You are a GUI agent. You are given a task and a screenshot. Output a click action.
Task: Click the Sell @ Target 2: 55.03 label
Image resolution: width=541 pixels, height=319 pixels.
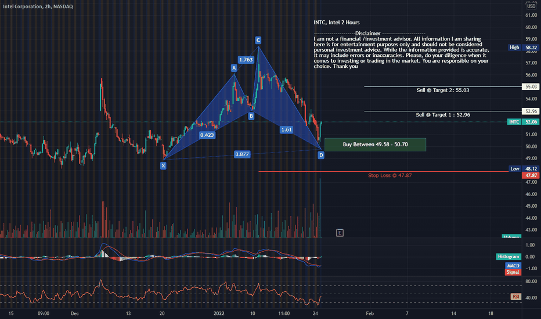click(443, 90)
